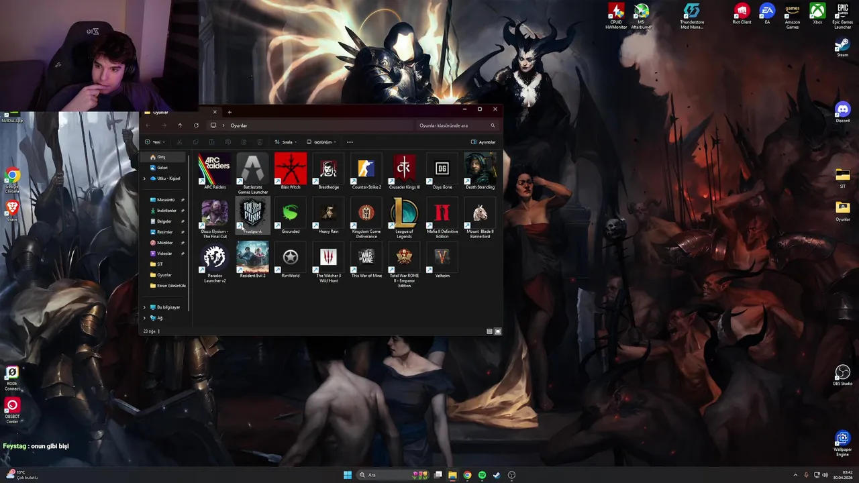Expand the Bu bilgisayar tree node
Screen dimensions: 859x483
(x=144, y=307)
